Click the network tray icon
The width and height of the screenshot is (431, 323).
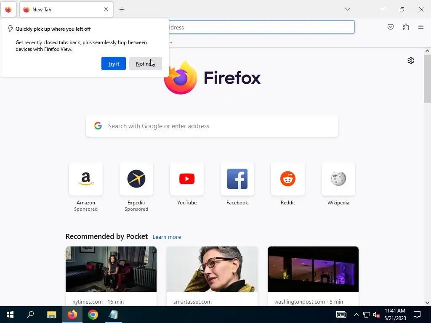coord(367,315)
